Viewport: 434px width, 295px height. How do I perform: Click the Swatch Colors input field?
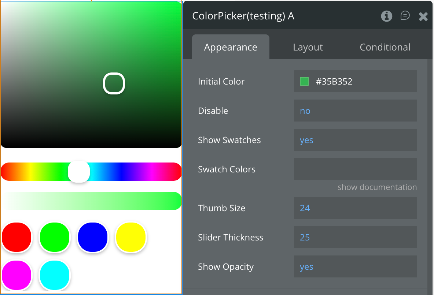(x=355, y=169)
